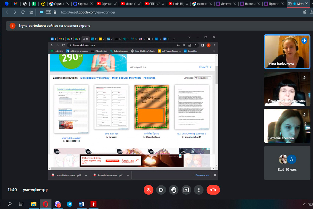This screenshot has width=313, height=209.
Task: Open the 'Listening' bookmark
Action: 57,51
